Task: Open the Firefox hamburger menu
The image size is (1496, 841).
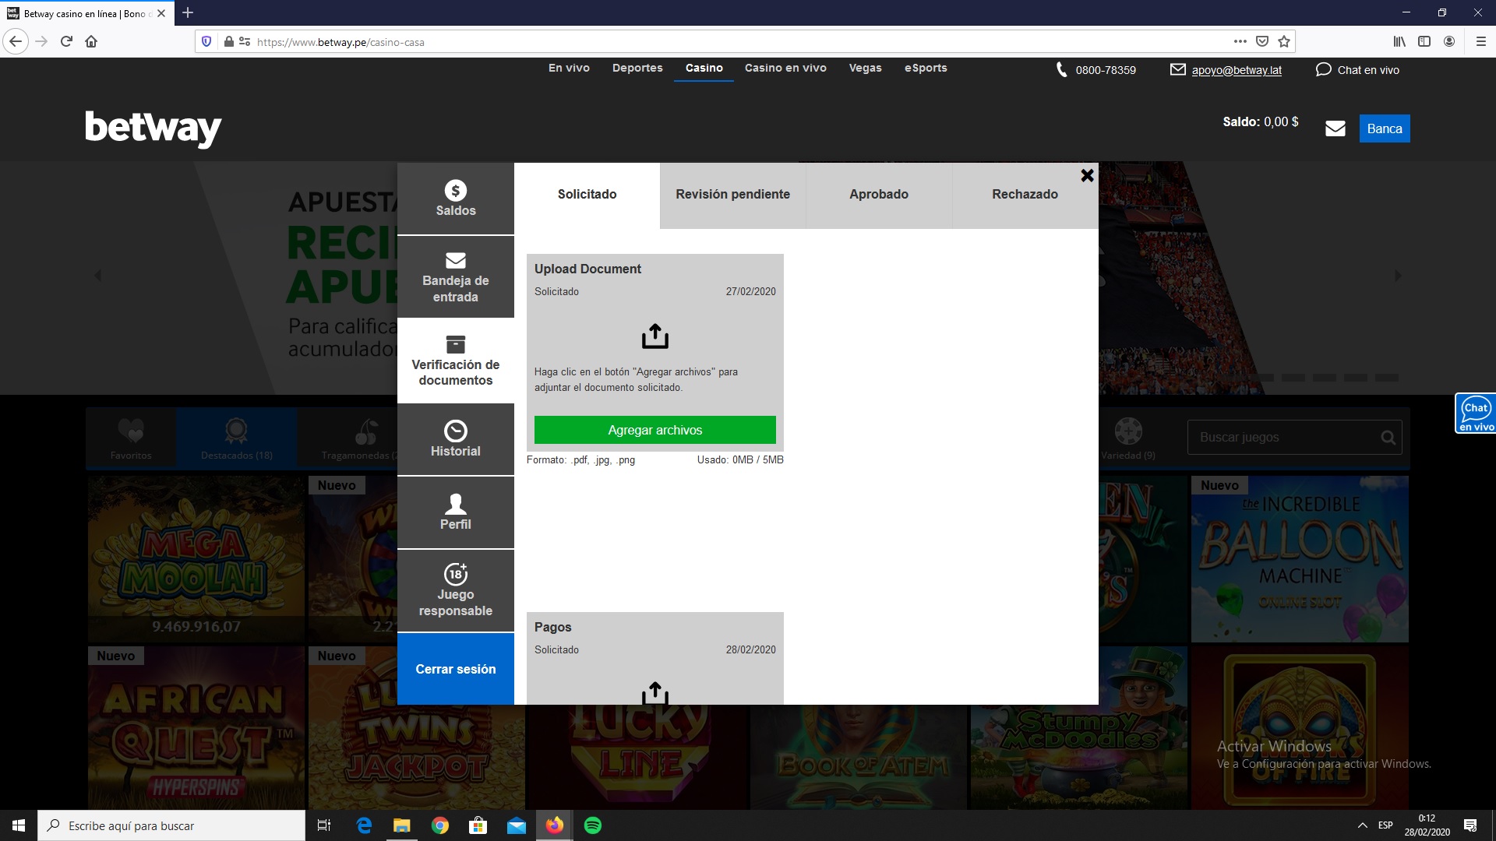Action: (1480, 41)
